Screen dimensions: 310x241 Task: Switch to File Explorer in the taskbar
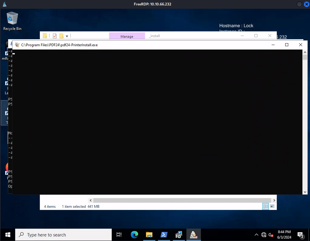tap(149, 235)
